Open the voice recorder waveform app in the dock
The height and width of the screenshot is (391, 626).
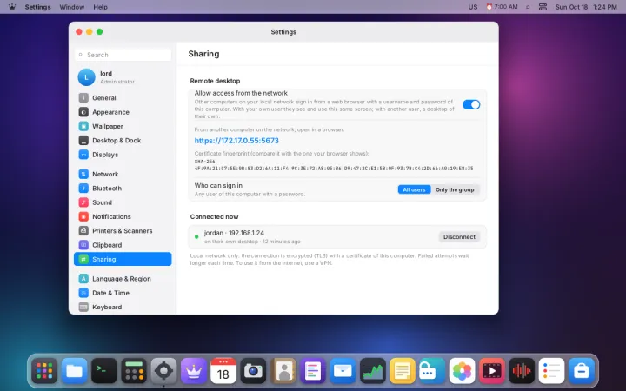522,371
